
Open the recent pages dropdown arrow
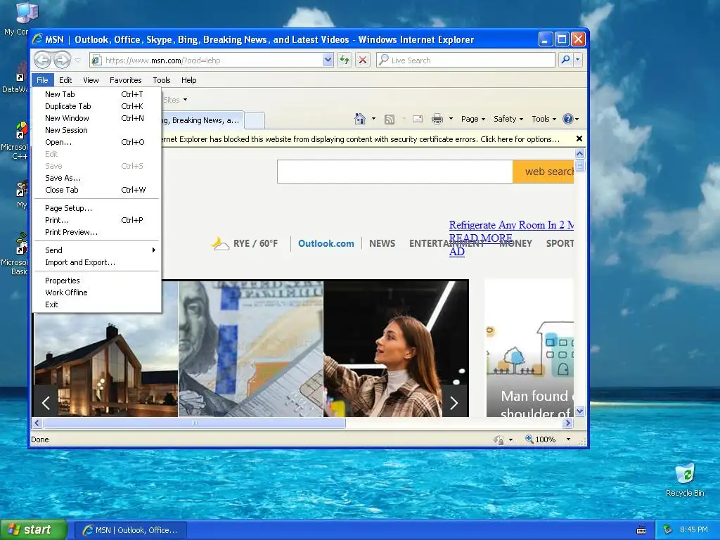tap(77, 60)
